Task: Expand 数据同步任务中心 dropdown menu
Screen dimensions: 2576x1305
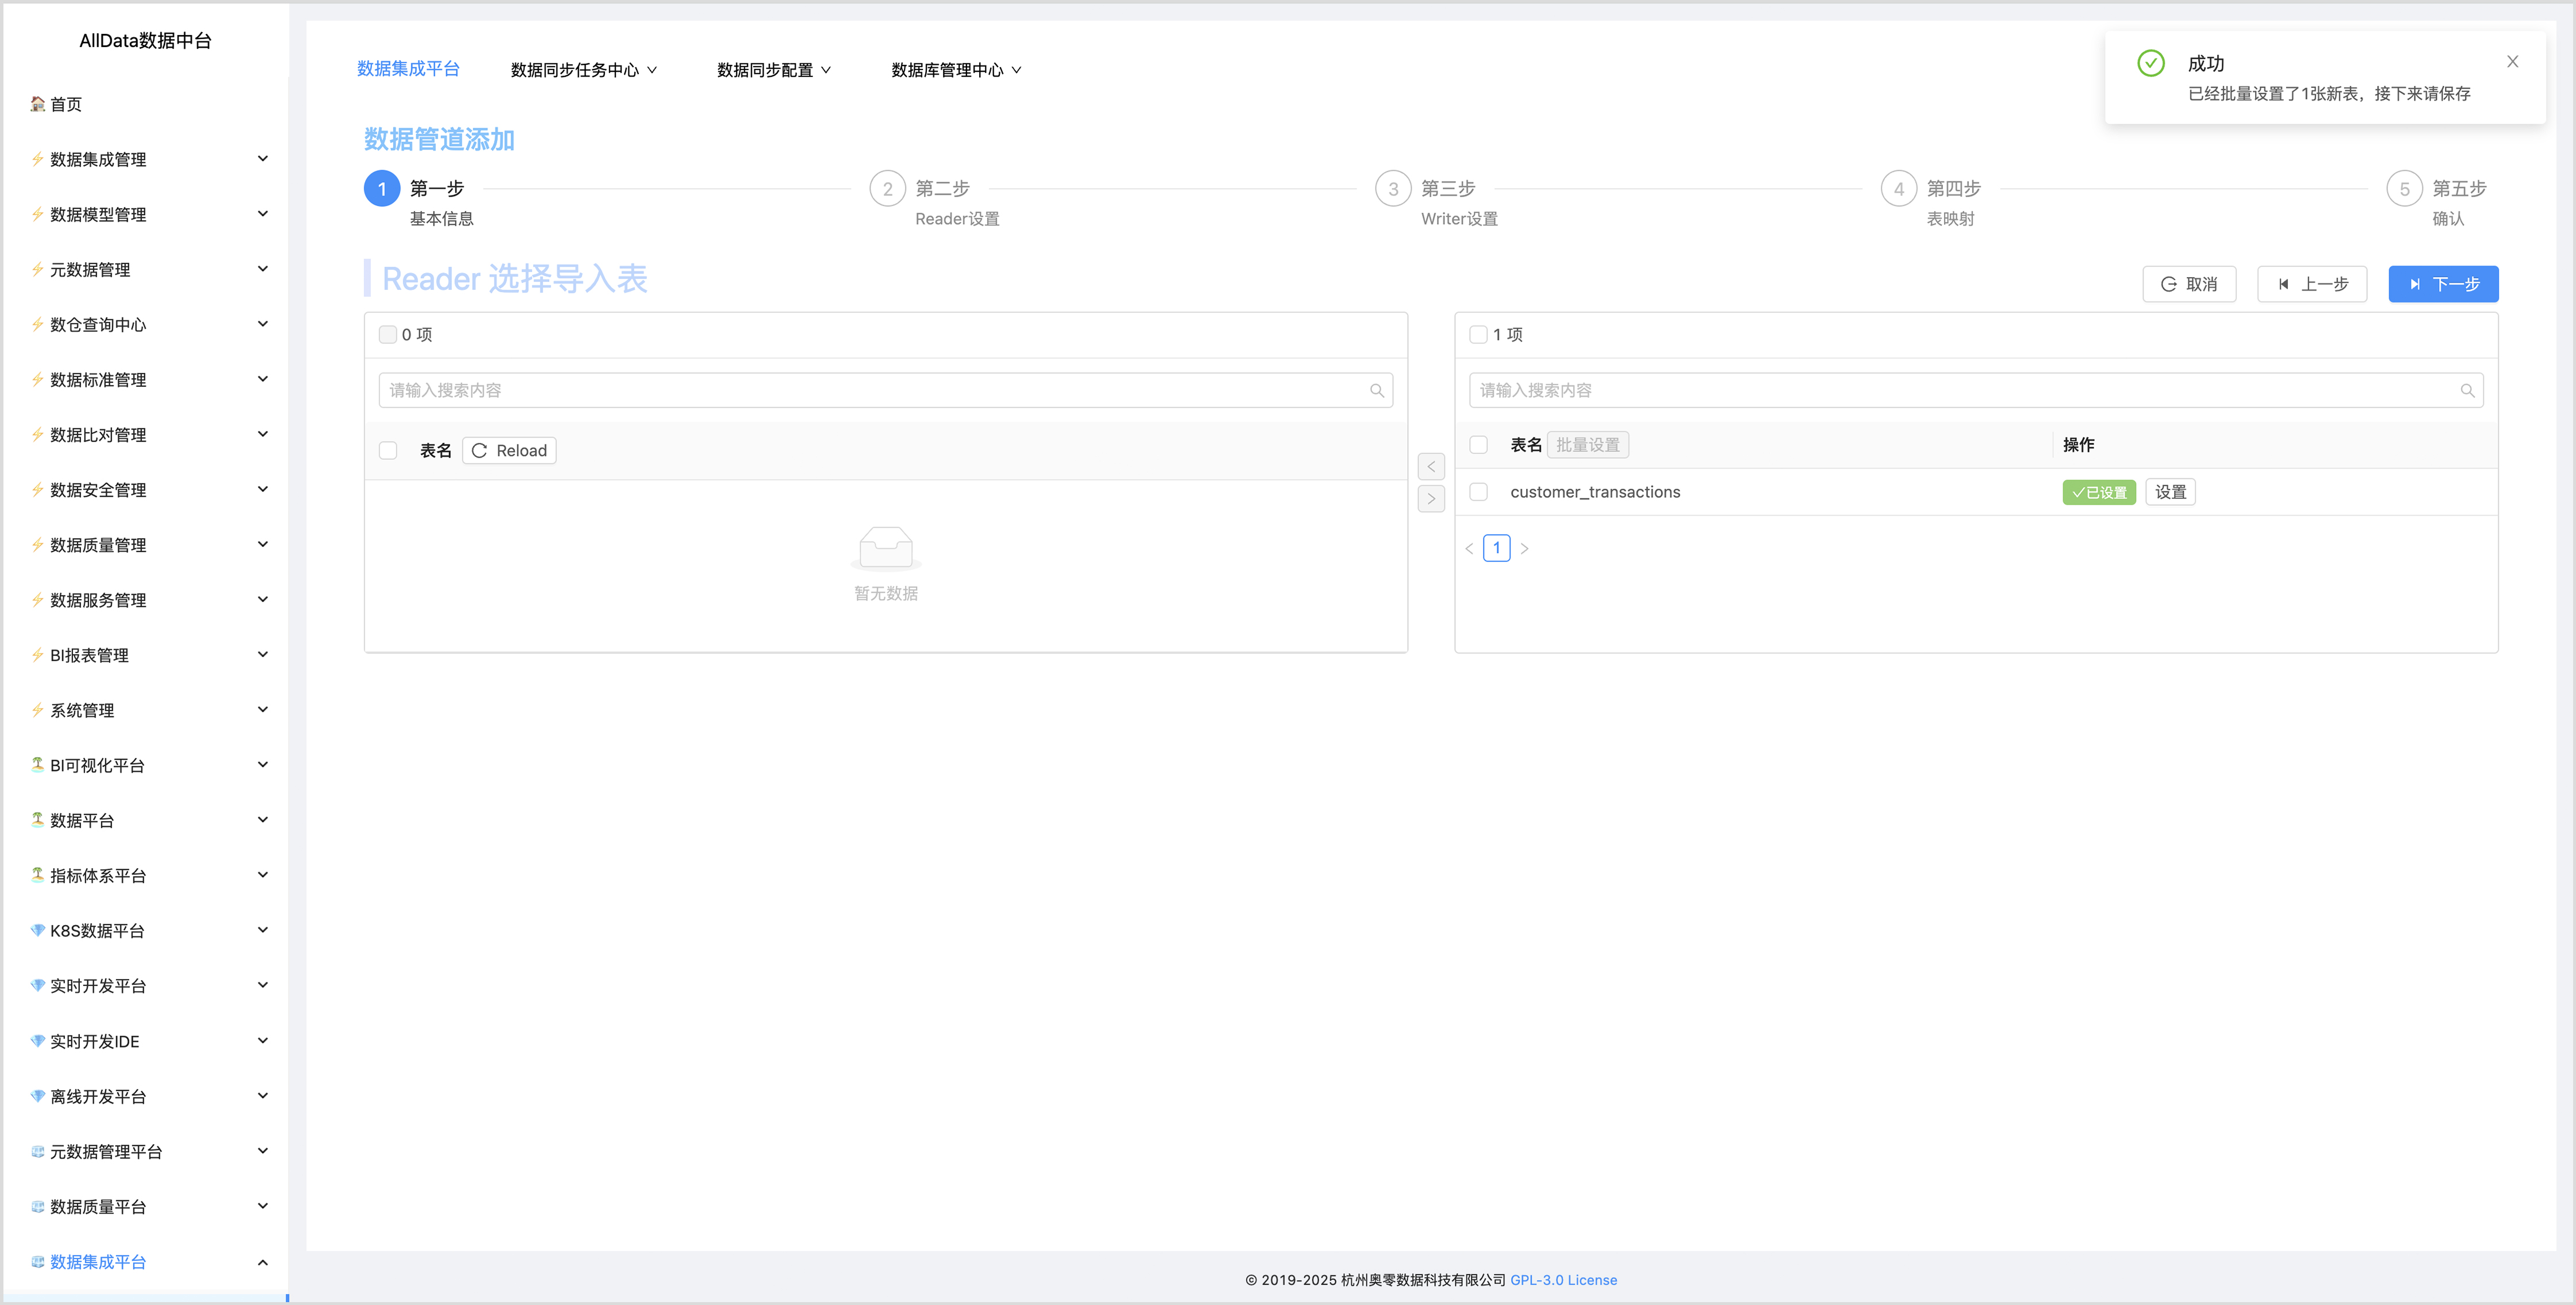Action: pos(583,70)
